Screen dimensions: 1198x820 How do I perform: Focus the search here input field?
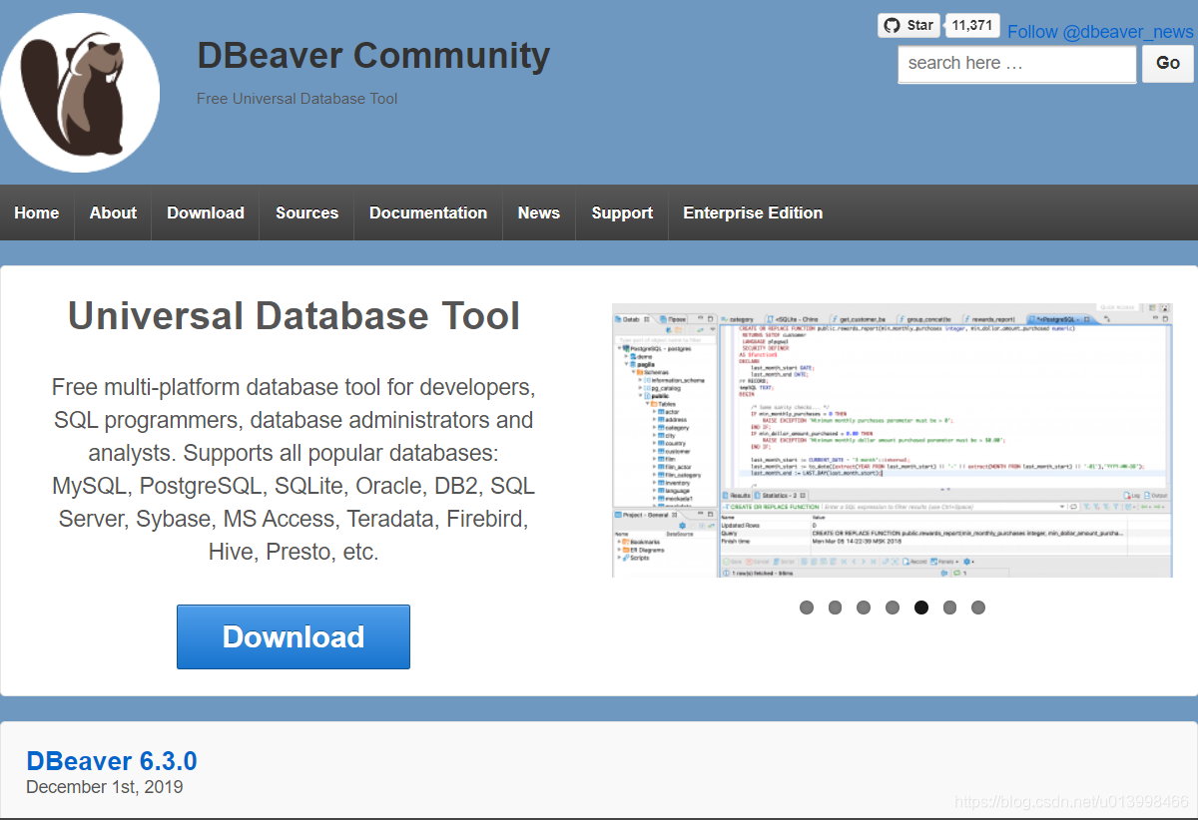1016,64
